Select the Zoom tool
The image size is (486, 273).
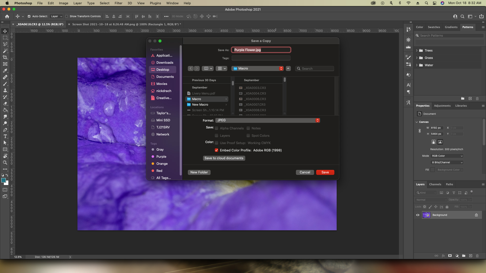(5, 163)
